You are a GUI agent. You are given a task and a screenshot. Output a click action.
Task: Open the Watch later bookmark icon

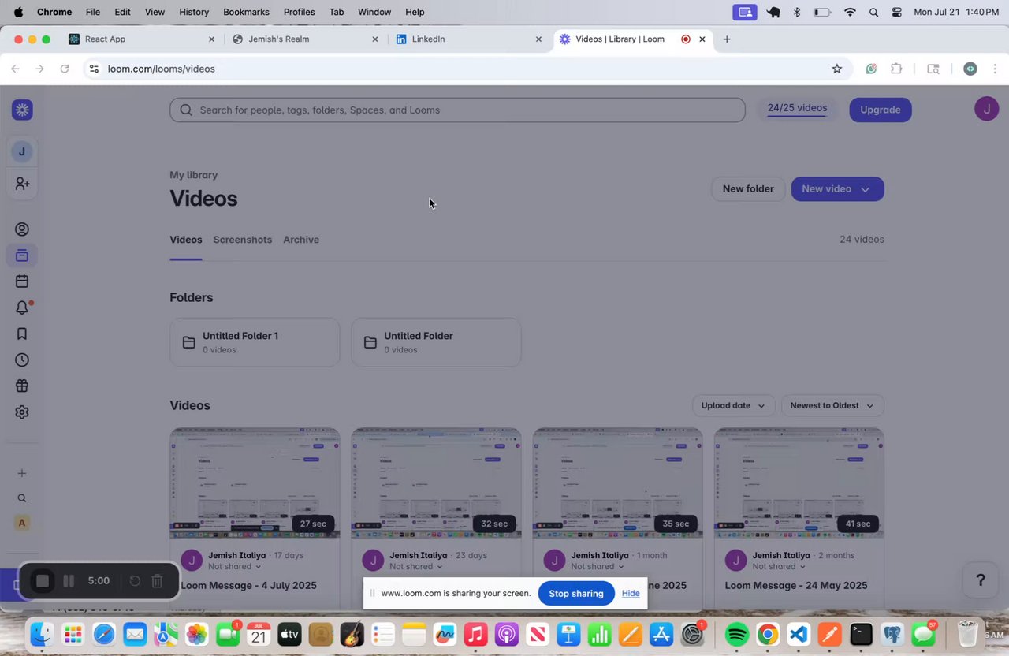click(22, 334)
